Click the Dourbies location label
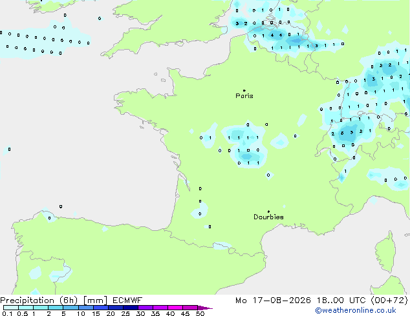Image resolution: width=410 pixels, height=316 pixels. 268,217
